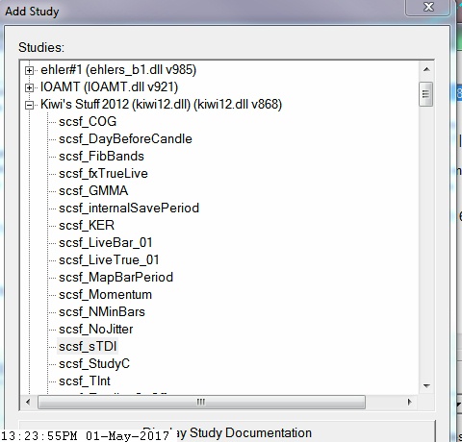
Task: Expand the IOAMT.dll v921 tree node
Action: [x=29, y=87]
